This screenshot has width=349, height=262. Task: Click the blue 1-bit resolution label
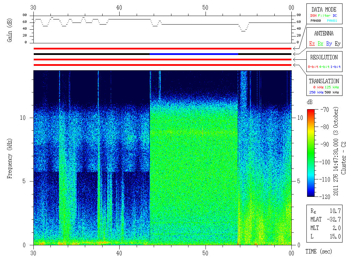[x=335, y=67]
